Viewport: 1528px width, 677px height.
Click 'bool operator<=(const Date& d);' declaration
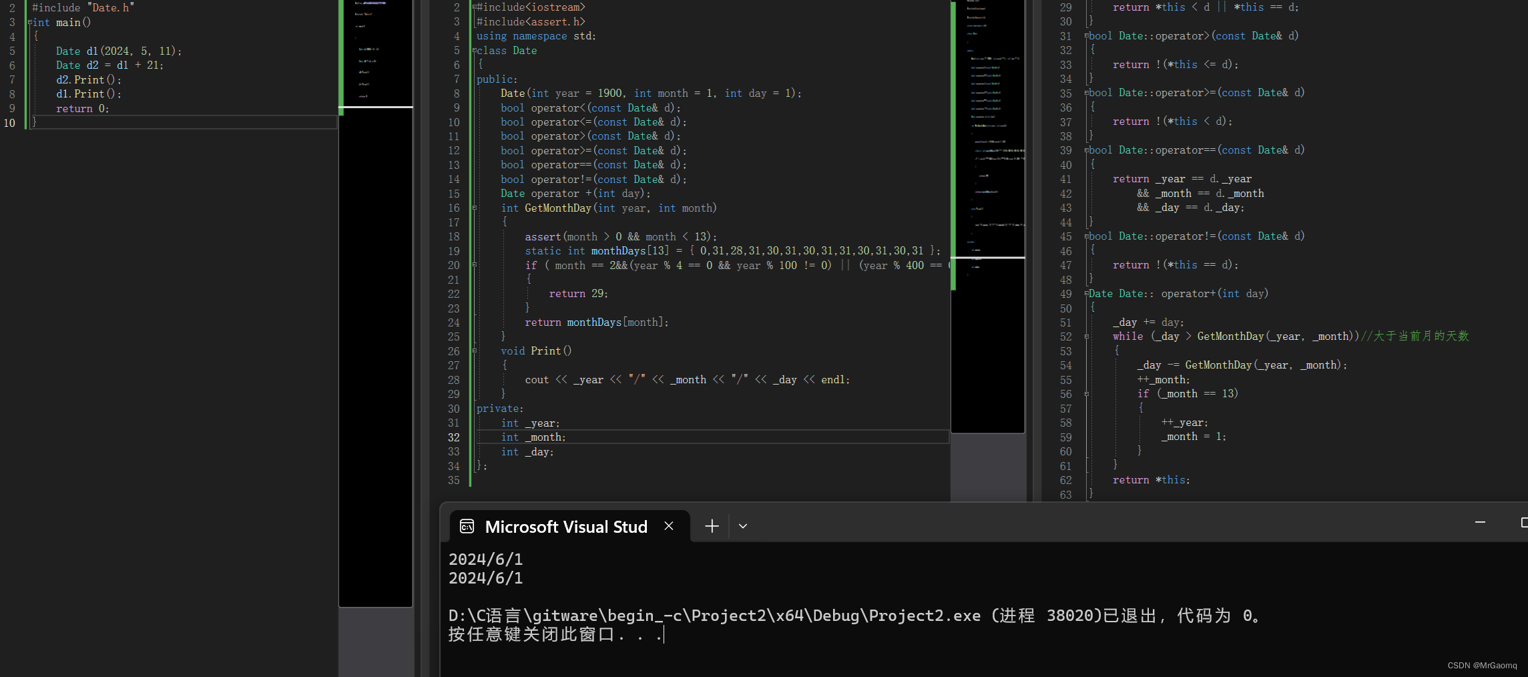click(x=594, y=122)
